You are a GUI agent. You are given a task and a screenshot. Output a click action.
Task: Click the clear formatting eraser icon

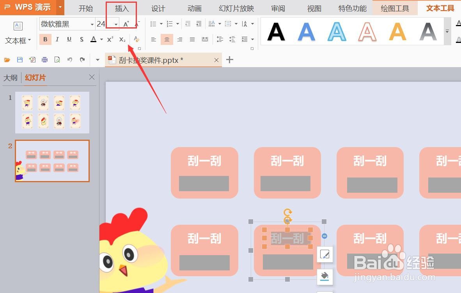coord(137,39)
